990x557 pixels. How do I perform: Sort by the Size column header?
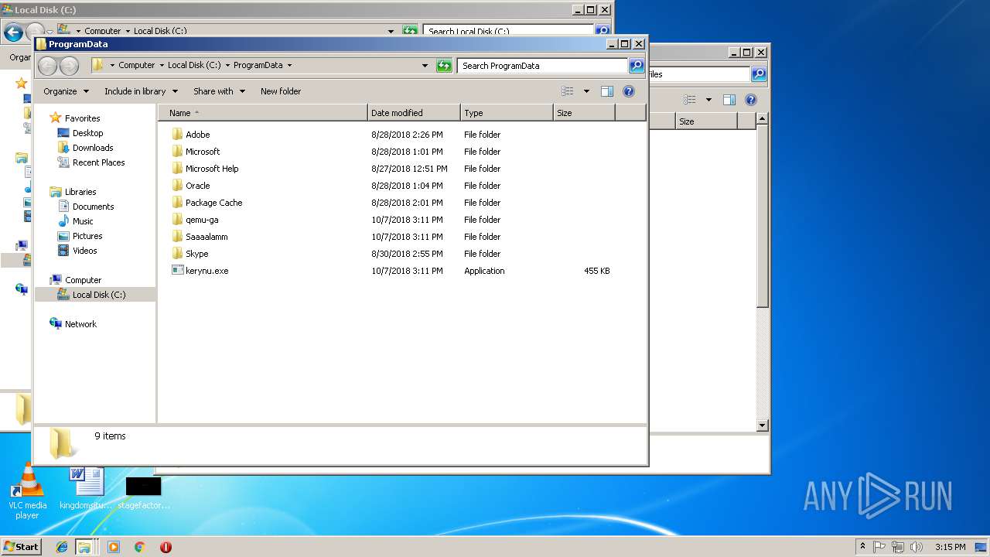[584, 113]
